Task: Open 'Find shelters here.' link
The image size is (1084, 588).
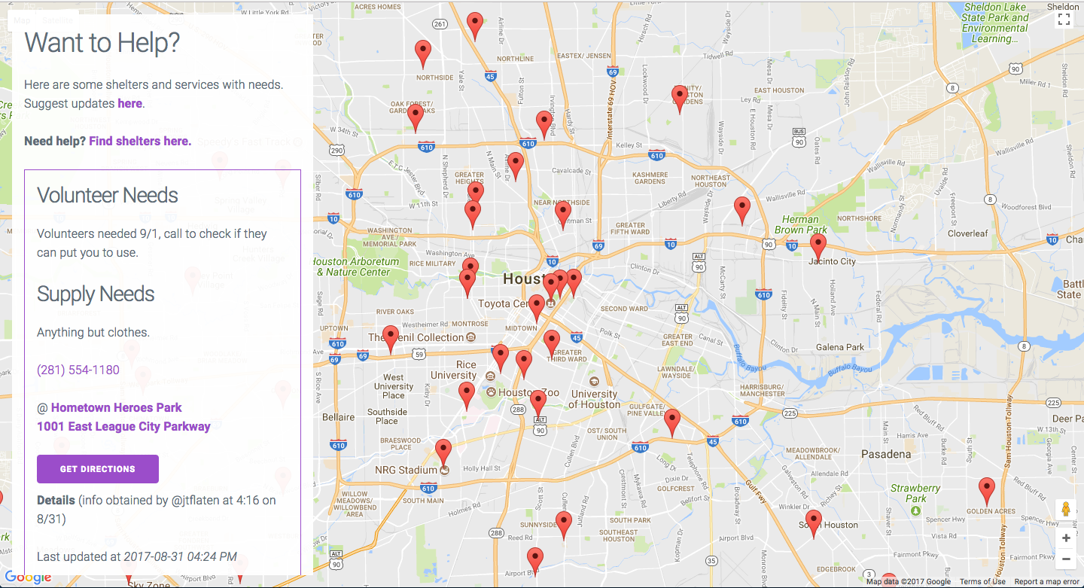Action: click(x=140, y=141)
